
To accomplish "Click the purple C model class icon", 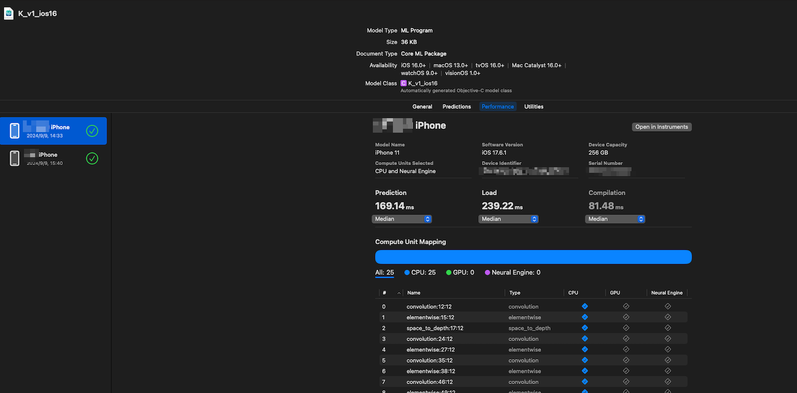I will click(404, 84).
